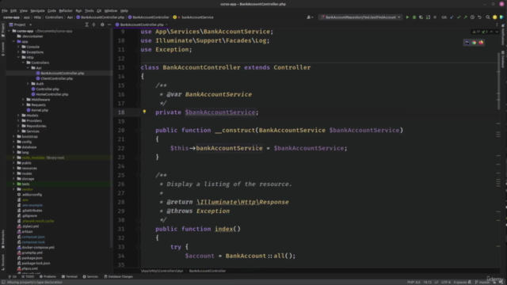Open the Window menu
Image resolution: width=507 pixels, height=285 pixels.
tap(111, 10)
